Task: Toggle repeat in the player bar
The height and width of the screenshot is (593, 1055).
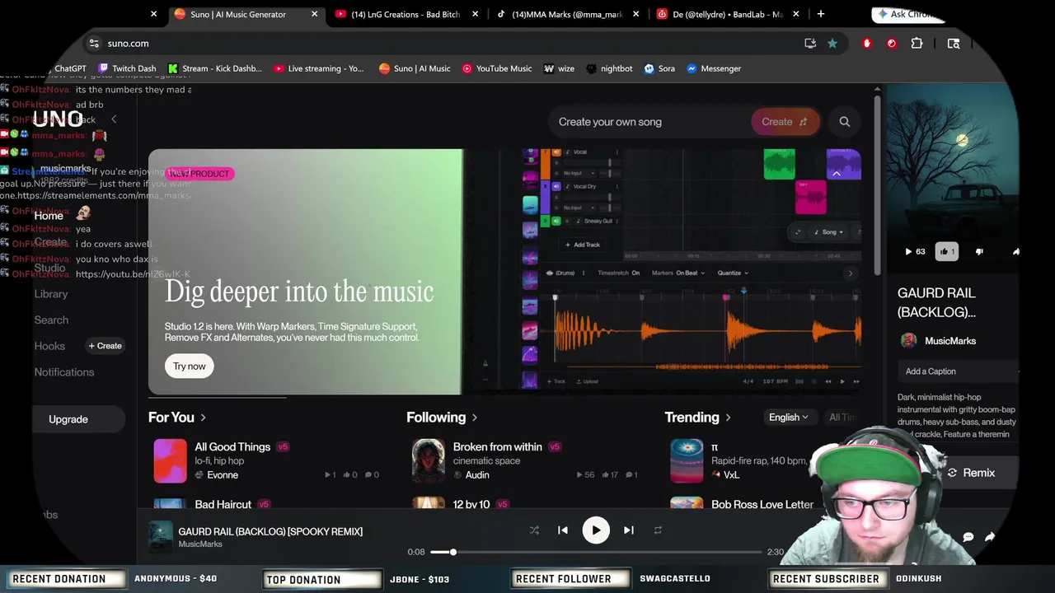Action: click(658, 530)
